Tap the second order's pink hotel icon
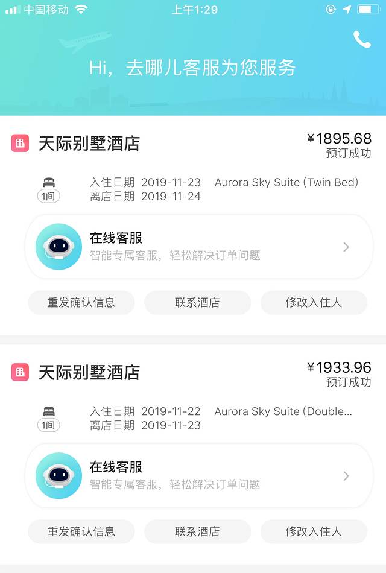Image resolution: width=386 pixels, height=573 pixels. click(20, 372)
